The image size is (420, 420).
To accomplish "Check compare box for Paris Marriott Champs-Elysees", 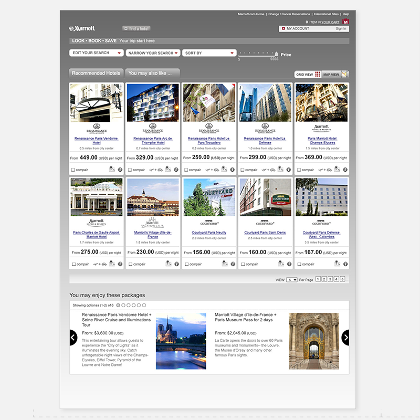I will (299, 170).
